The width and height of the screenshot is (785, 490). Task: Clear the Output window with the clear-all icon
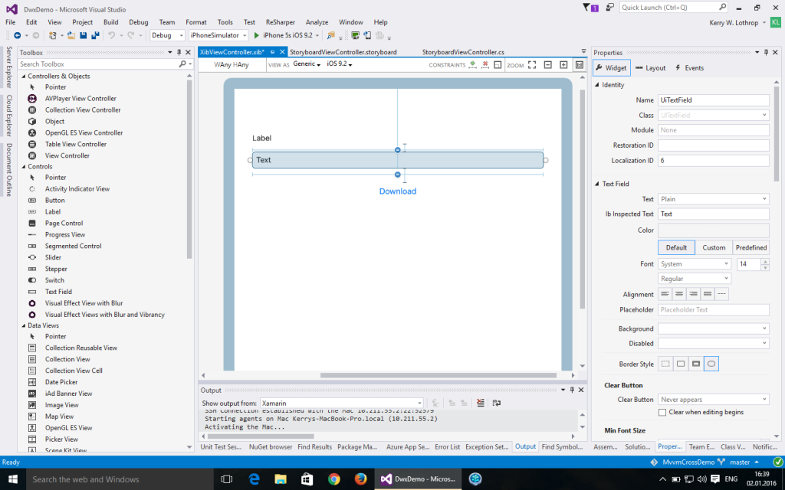(481, 403)
